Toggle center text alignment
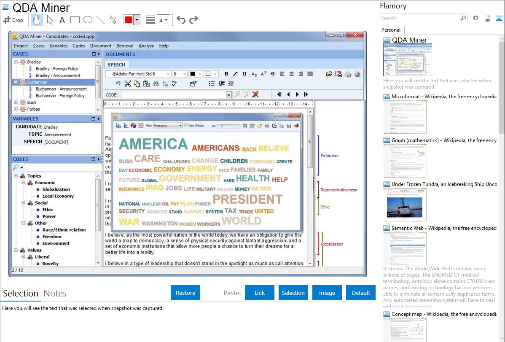This screenshot has height=342, width=505. pos(291,74)
